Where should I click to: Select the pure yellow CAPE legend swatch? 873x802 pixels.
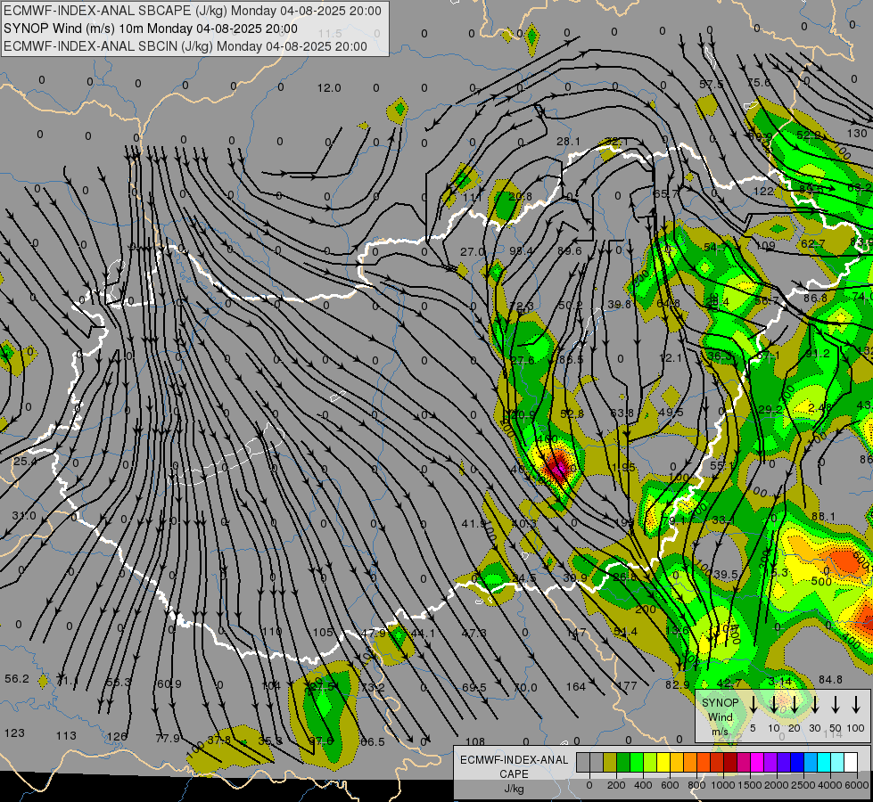tap(663, 762)
